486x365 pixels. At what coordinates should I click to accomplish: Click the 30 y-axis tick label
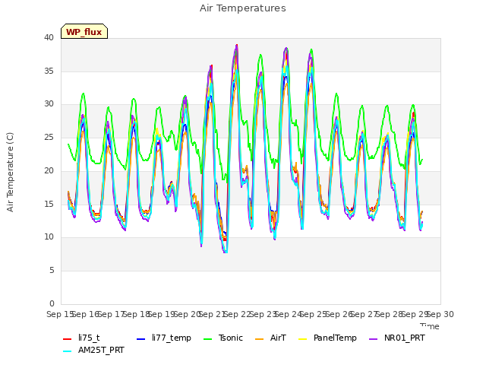(49, 104)
